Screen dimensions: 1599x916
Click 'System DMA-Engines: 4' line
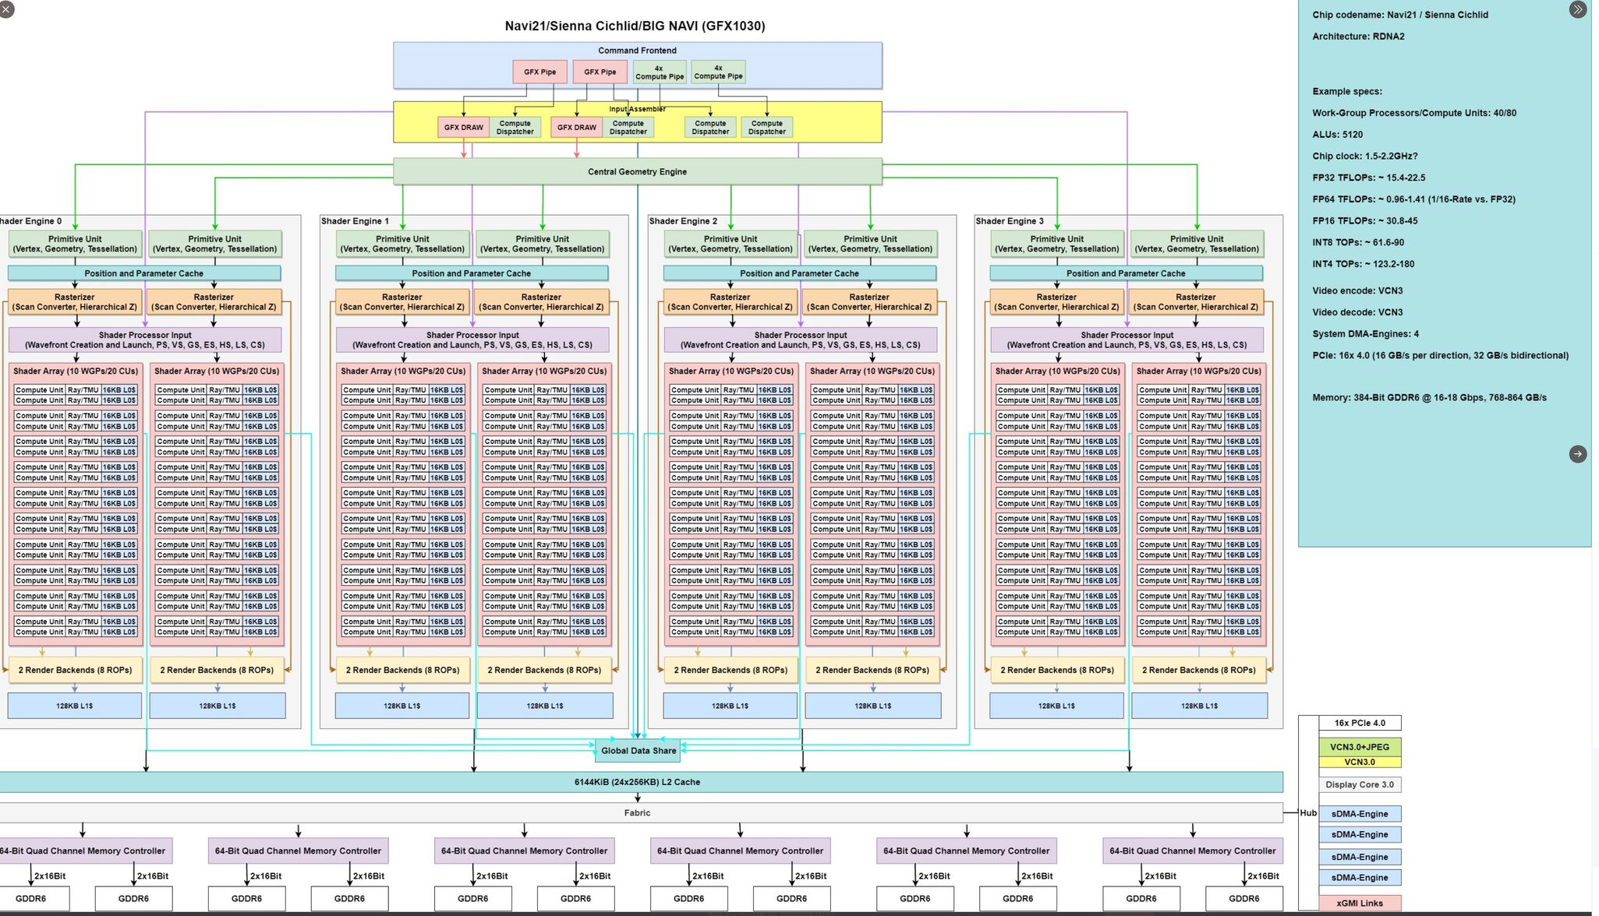[x=1366, y=334]
